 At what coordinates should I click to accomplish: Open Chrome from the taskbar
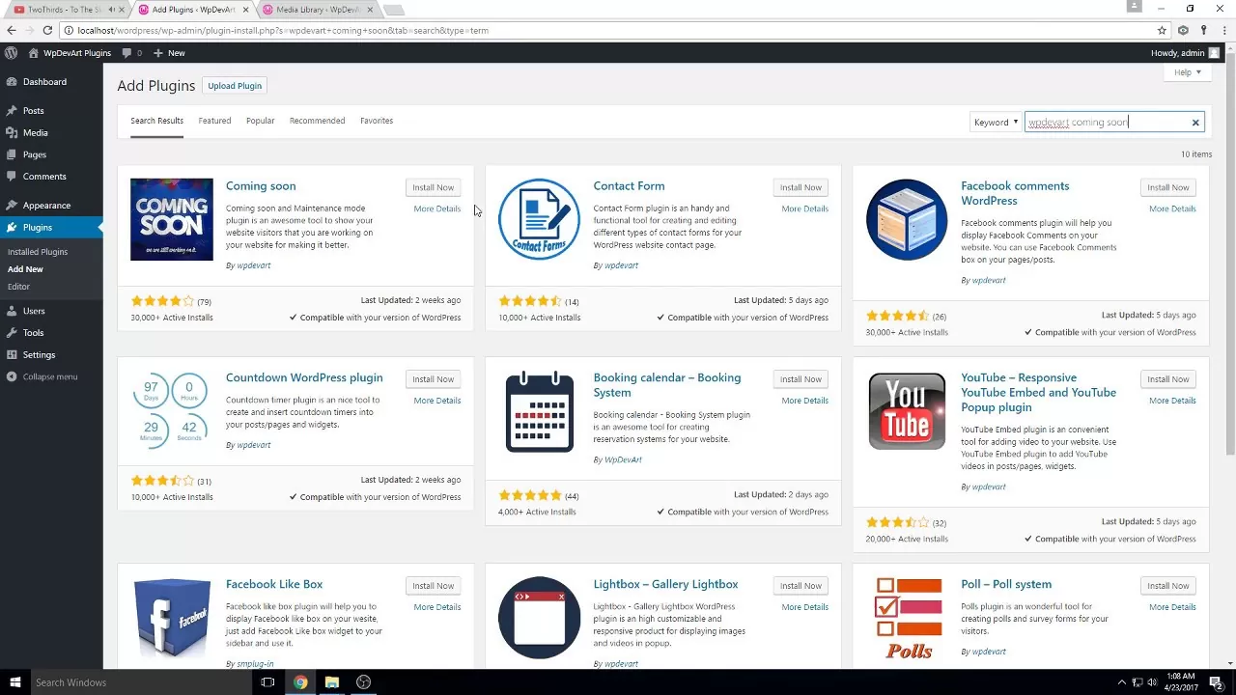click(x=300, y=682)
